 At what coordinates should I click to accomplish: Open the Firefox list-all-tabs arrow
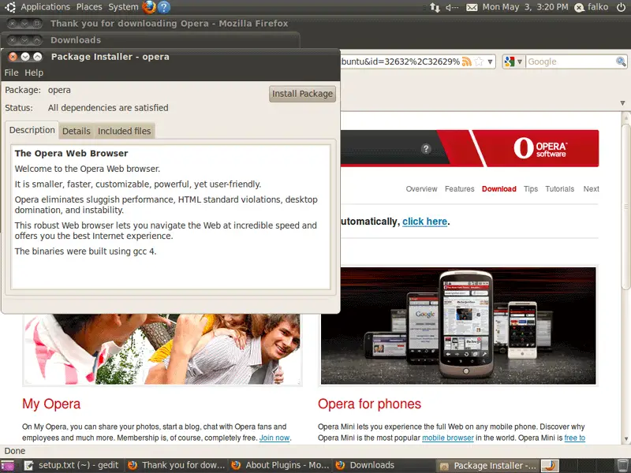[622, 103]
